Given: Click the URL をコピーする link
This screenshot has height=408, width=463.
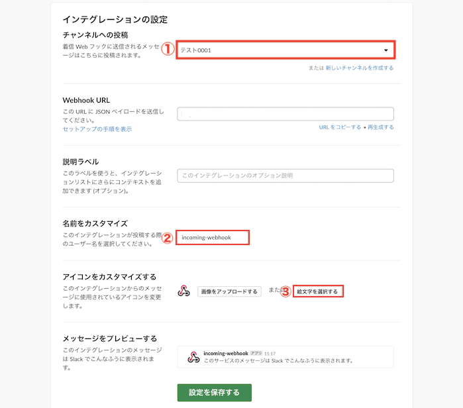Looking at the screenshot, I should pyautogui.click(x=340, y=127).
